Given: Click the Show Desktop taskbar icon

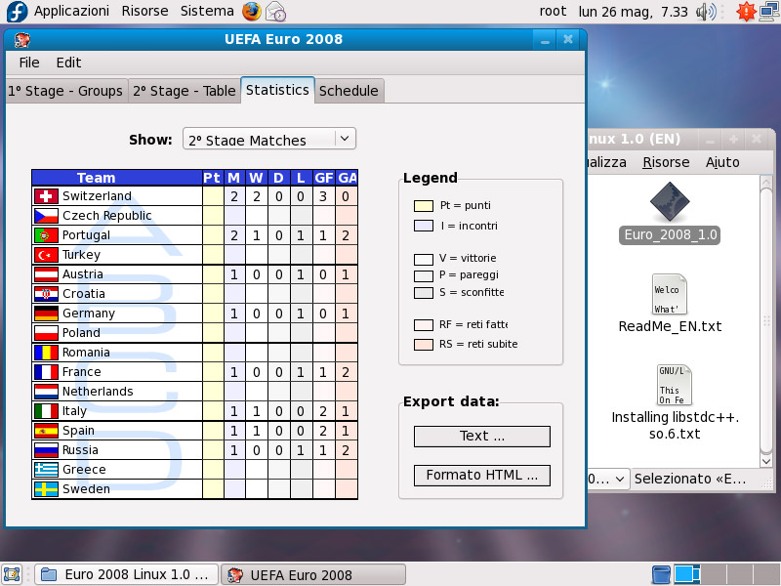Looking at the screenshot, I should pyautogui.click(x=12, y=574).
